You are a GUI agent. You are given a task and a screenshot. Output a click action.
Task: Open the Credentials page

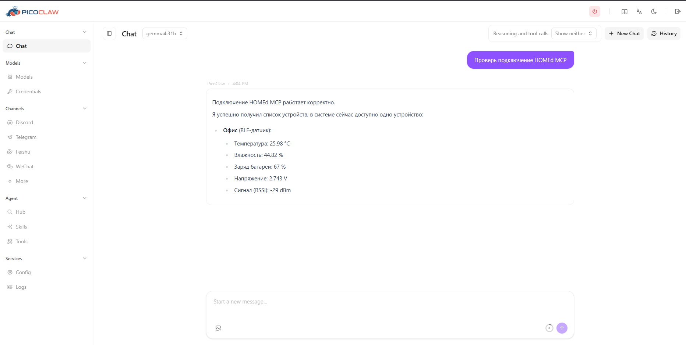tap(46, 91)
